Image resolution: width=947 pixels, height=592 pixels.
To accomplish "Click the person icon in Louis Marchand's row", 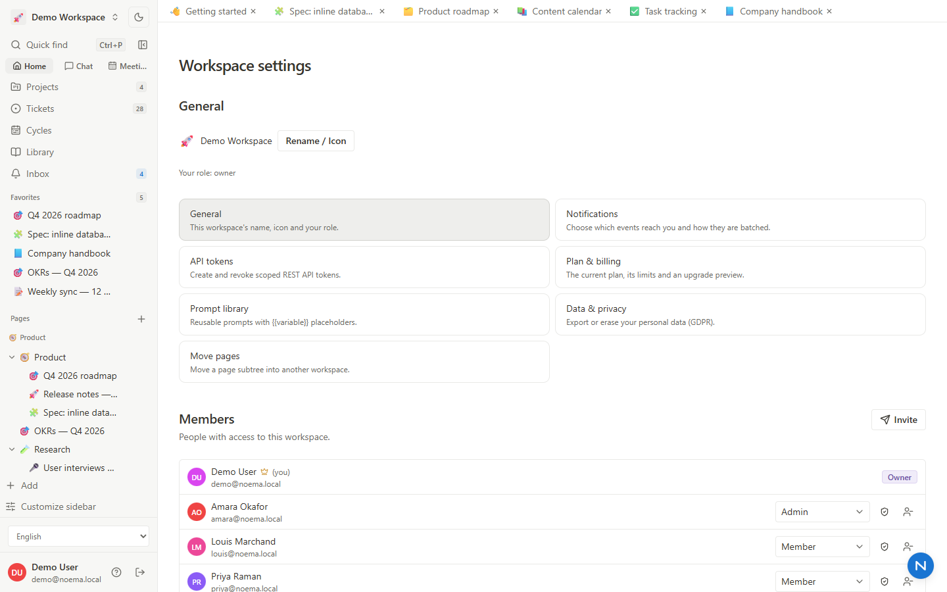I will tap(908, 547).
